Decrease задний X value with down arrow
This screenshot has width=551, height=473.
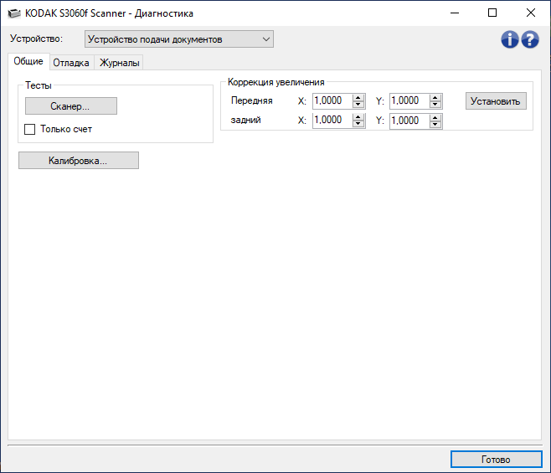pos(358,124)
